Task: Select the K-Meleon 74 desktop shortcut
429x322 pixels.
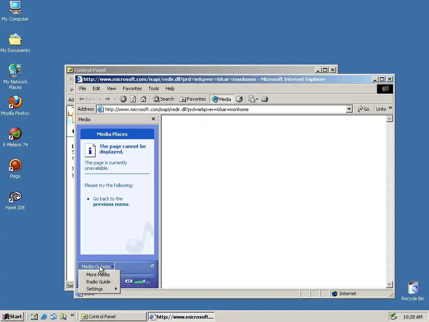Action: coord(15,137)
